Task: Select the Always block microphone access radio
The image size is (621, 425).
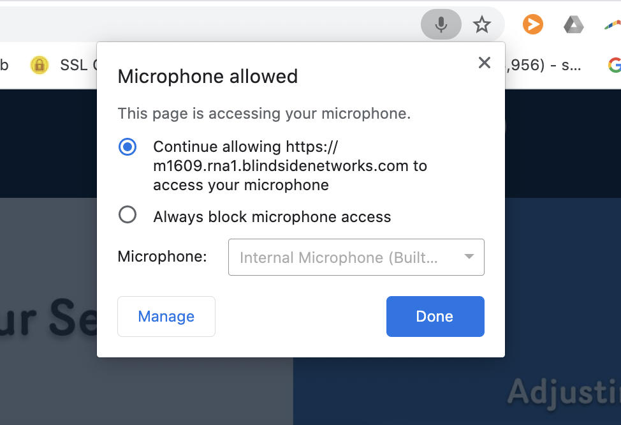Action: click(x=128, y=215)
